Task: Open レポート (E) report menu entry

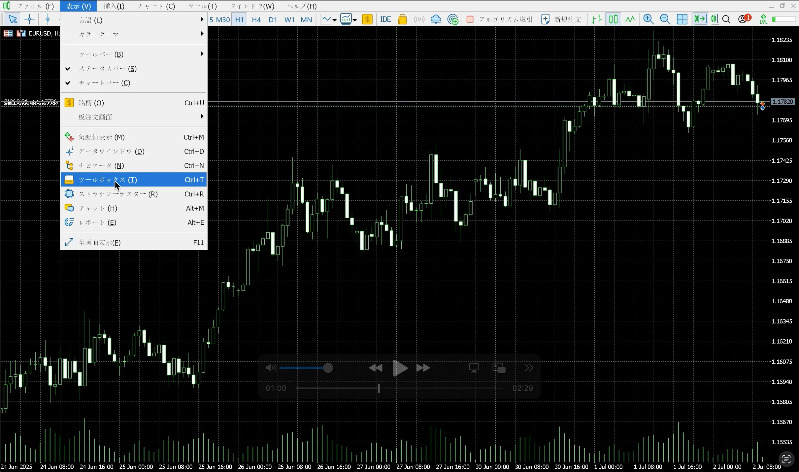Action: point(134,222)
